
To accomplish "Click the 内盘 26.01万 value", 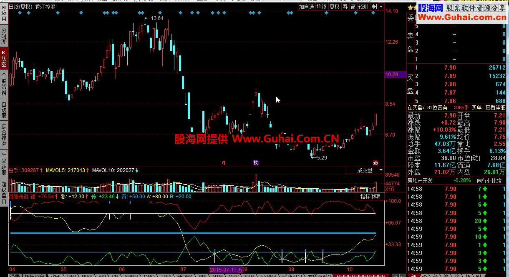I will tap(494, 172).
